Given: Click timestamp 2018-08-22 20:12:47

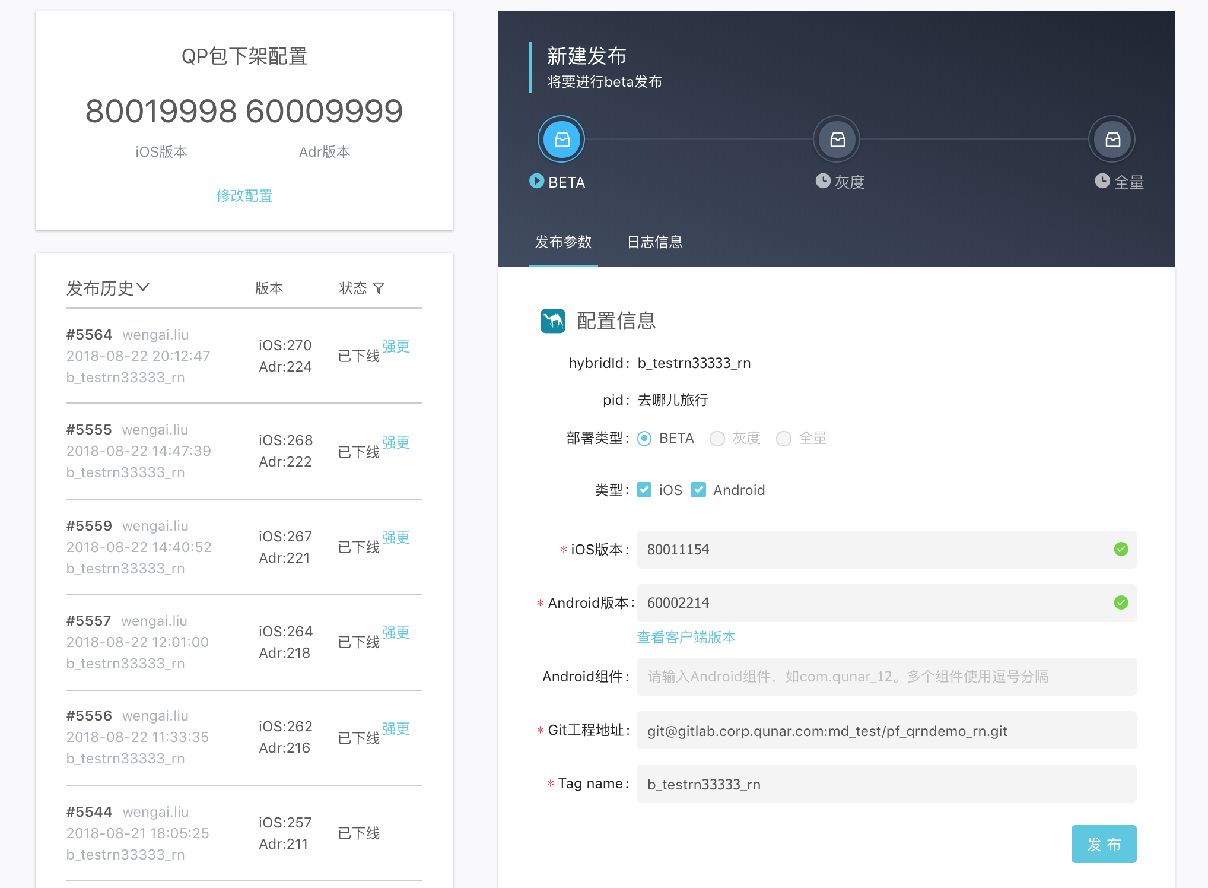Looking at the screenshot, I should click(x=138, y=356).
